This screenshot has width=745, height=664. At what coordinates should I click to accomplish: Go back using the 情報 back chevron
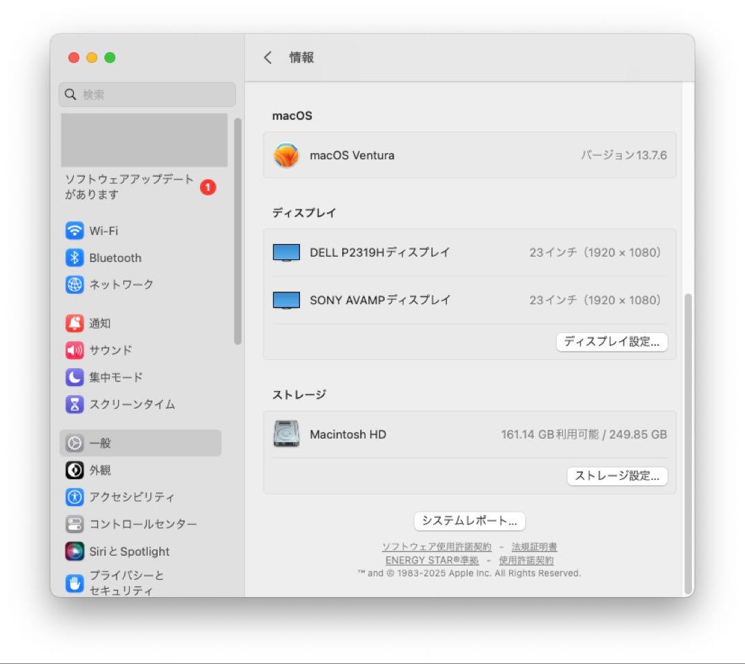[x=268, y=58]
